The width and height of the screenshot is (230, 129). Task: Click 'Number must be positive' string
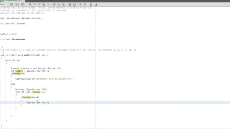(x=55, y=79)
